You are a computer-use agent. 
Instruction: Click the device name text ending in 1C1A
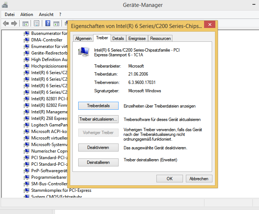coord(137,52)
